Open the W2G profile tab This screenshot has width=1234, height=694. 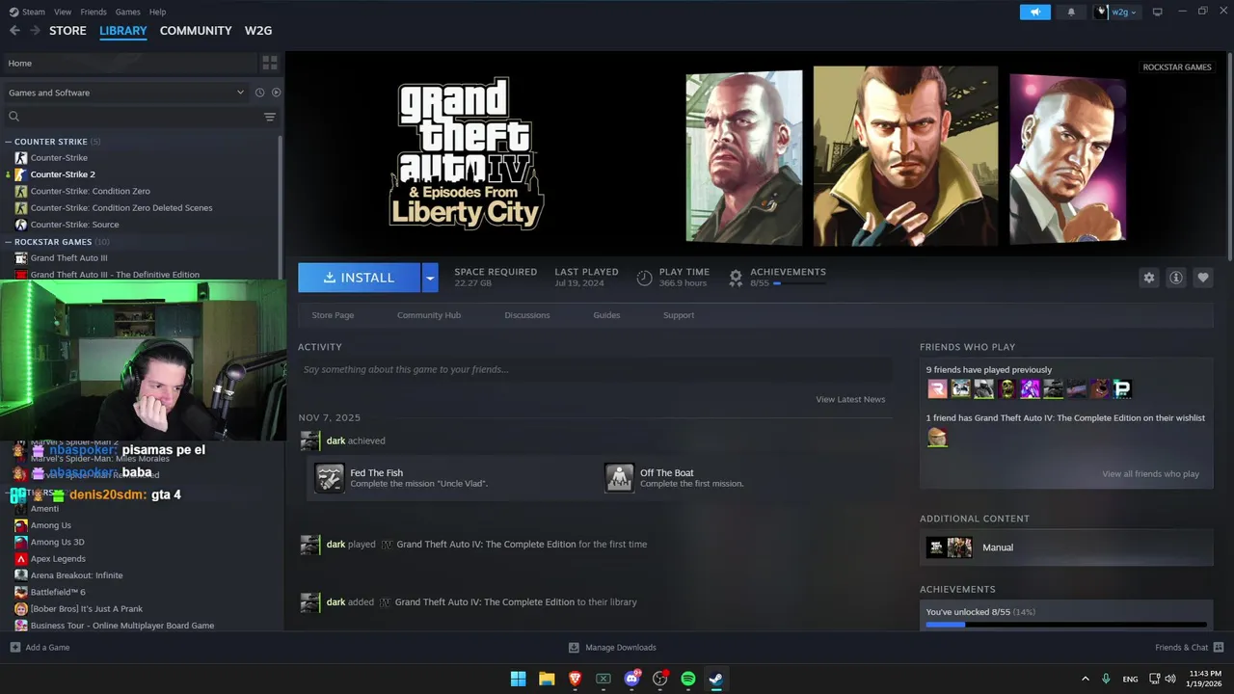click(x=258, y=31)
